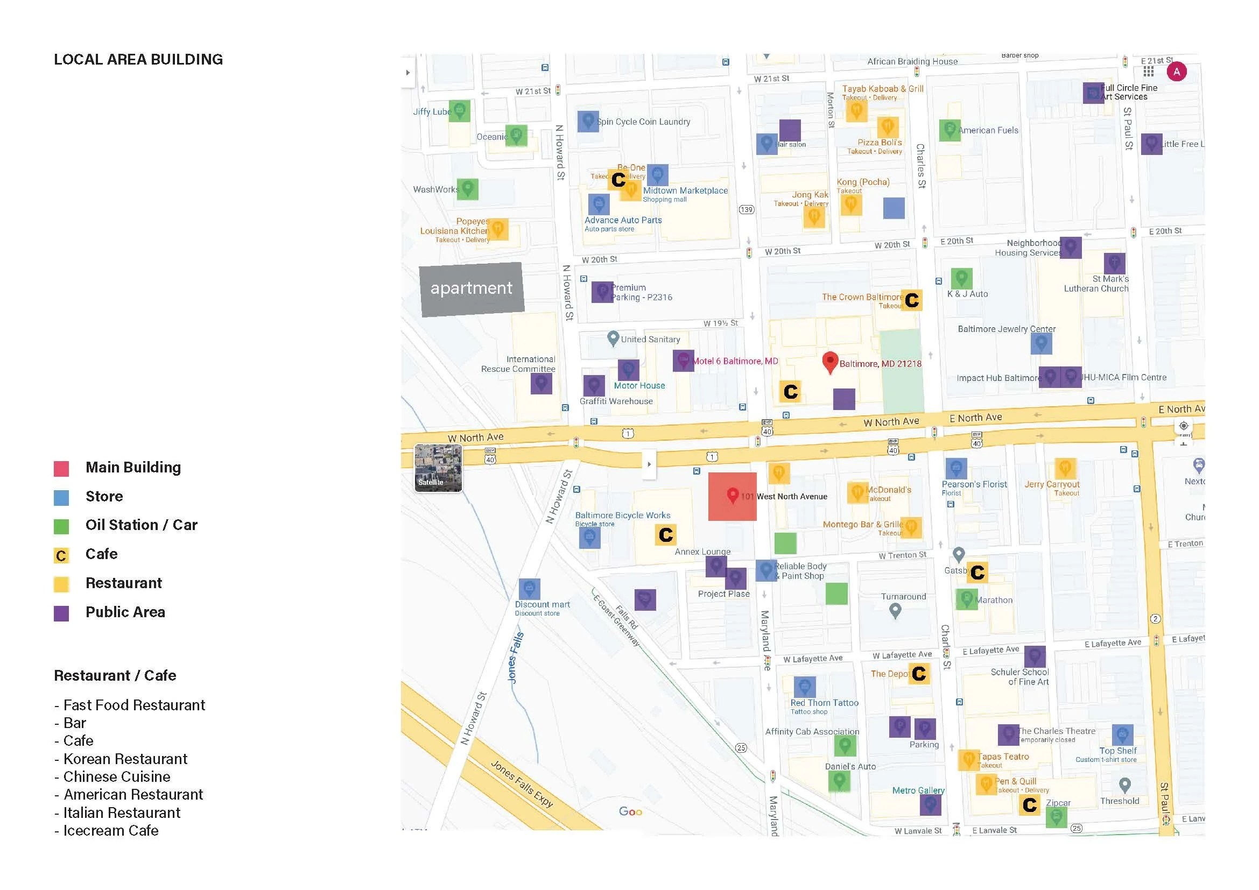Click the Public Area purple legend swatch
This screenshot has height=890, width=1259.
click(61, 613)
